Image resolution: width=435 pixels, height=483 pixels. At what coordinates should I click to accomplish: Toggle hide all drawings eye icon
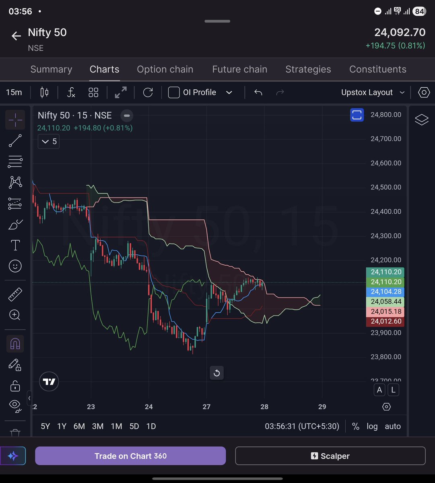(15, 406)
